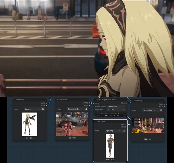Image resolution: width=174 pixels, height=163 pixels.
Task: Open the image dropdown of the 951 × 701 node
Action: tap(75, 109)
